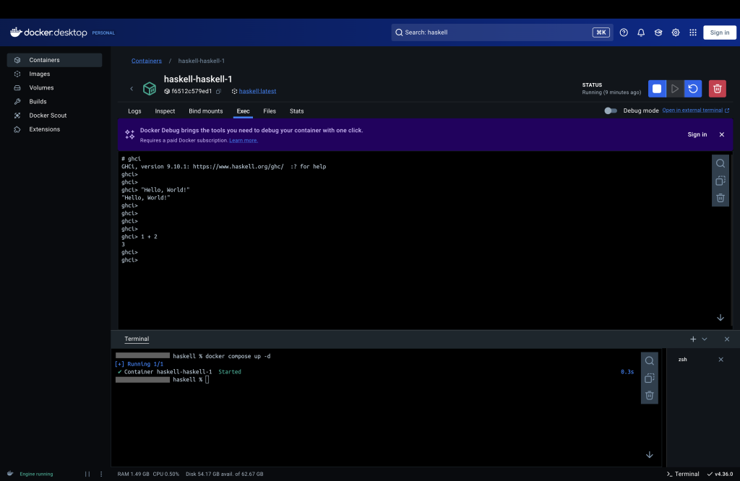This screenshot has height=481, width=740.
Task: Clear the bottom terminal with trash icon
Action: click(650, 395)
